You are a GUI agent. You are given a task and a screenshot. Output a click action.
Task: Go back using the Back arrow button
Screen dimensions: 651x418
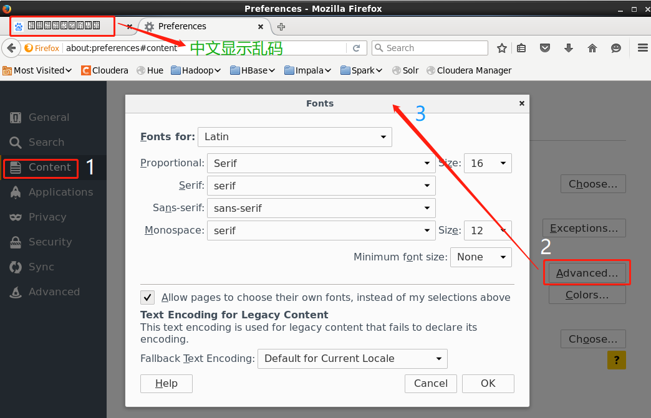tap(11, 48)
